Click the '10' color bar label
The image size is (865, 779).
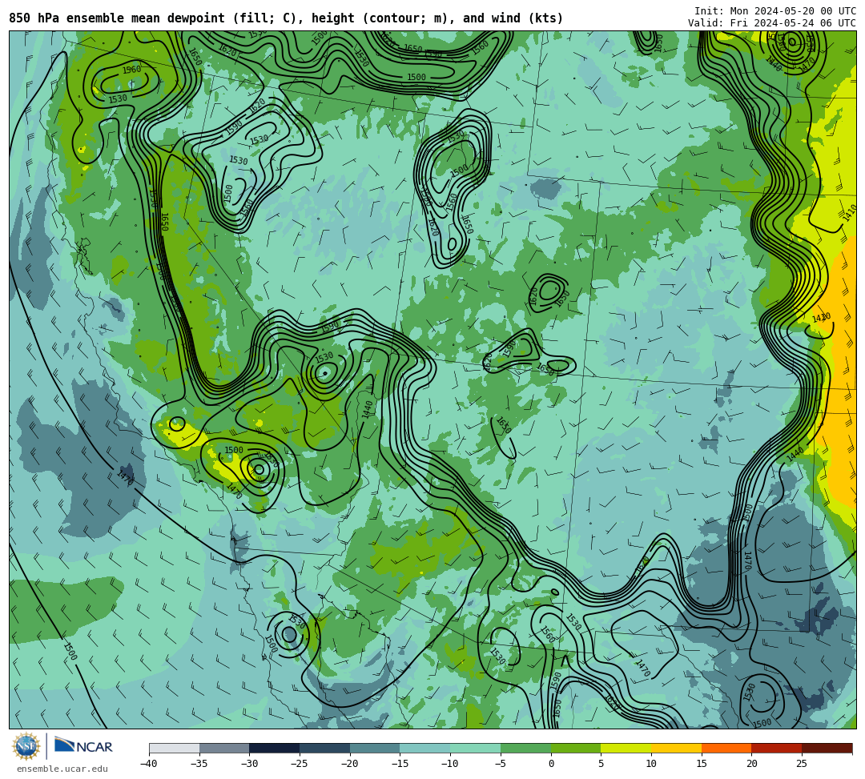pos(651,764)
